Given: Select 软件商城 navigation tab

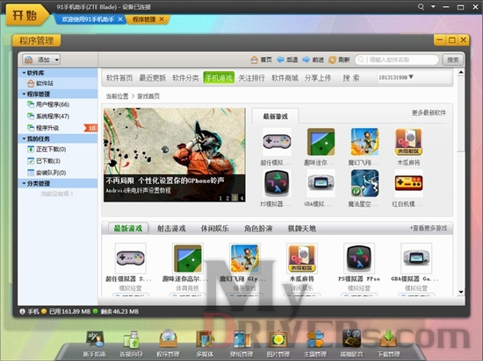Looking at the screenshot, I should click(285, 78).
